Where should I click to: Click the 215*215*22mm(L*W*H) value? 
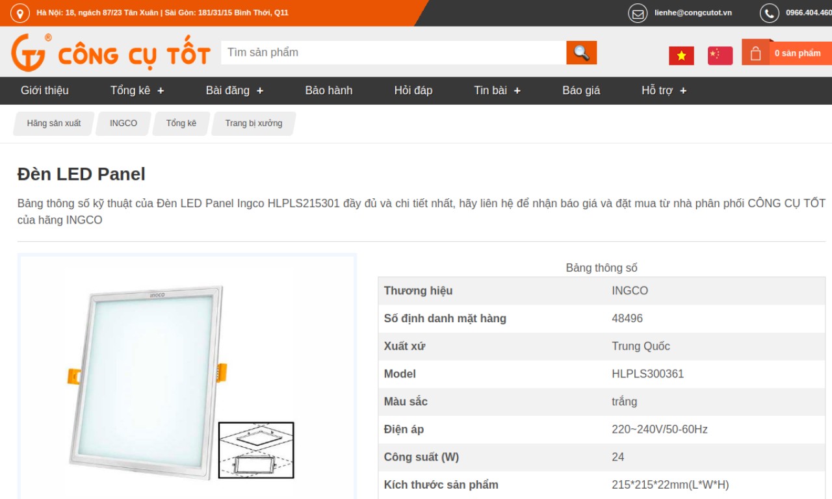[x=670, y=485]
